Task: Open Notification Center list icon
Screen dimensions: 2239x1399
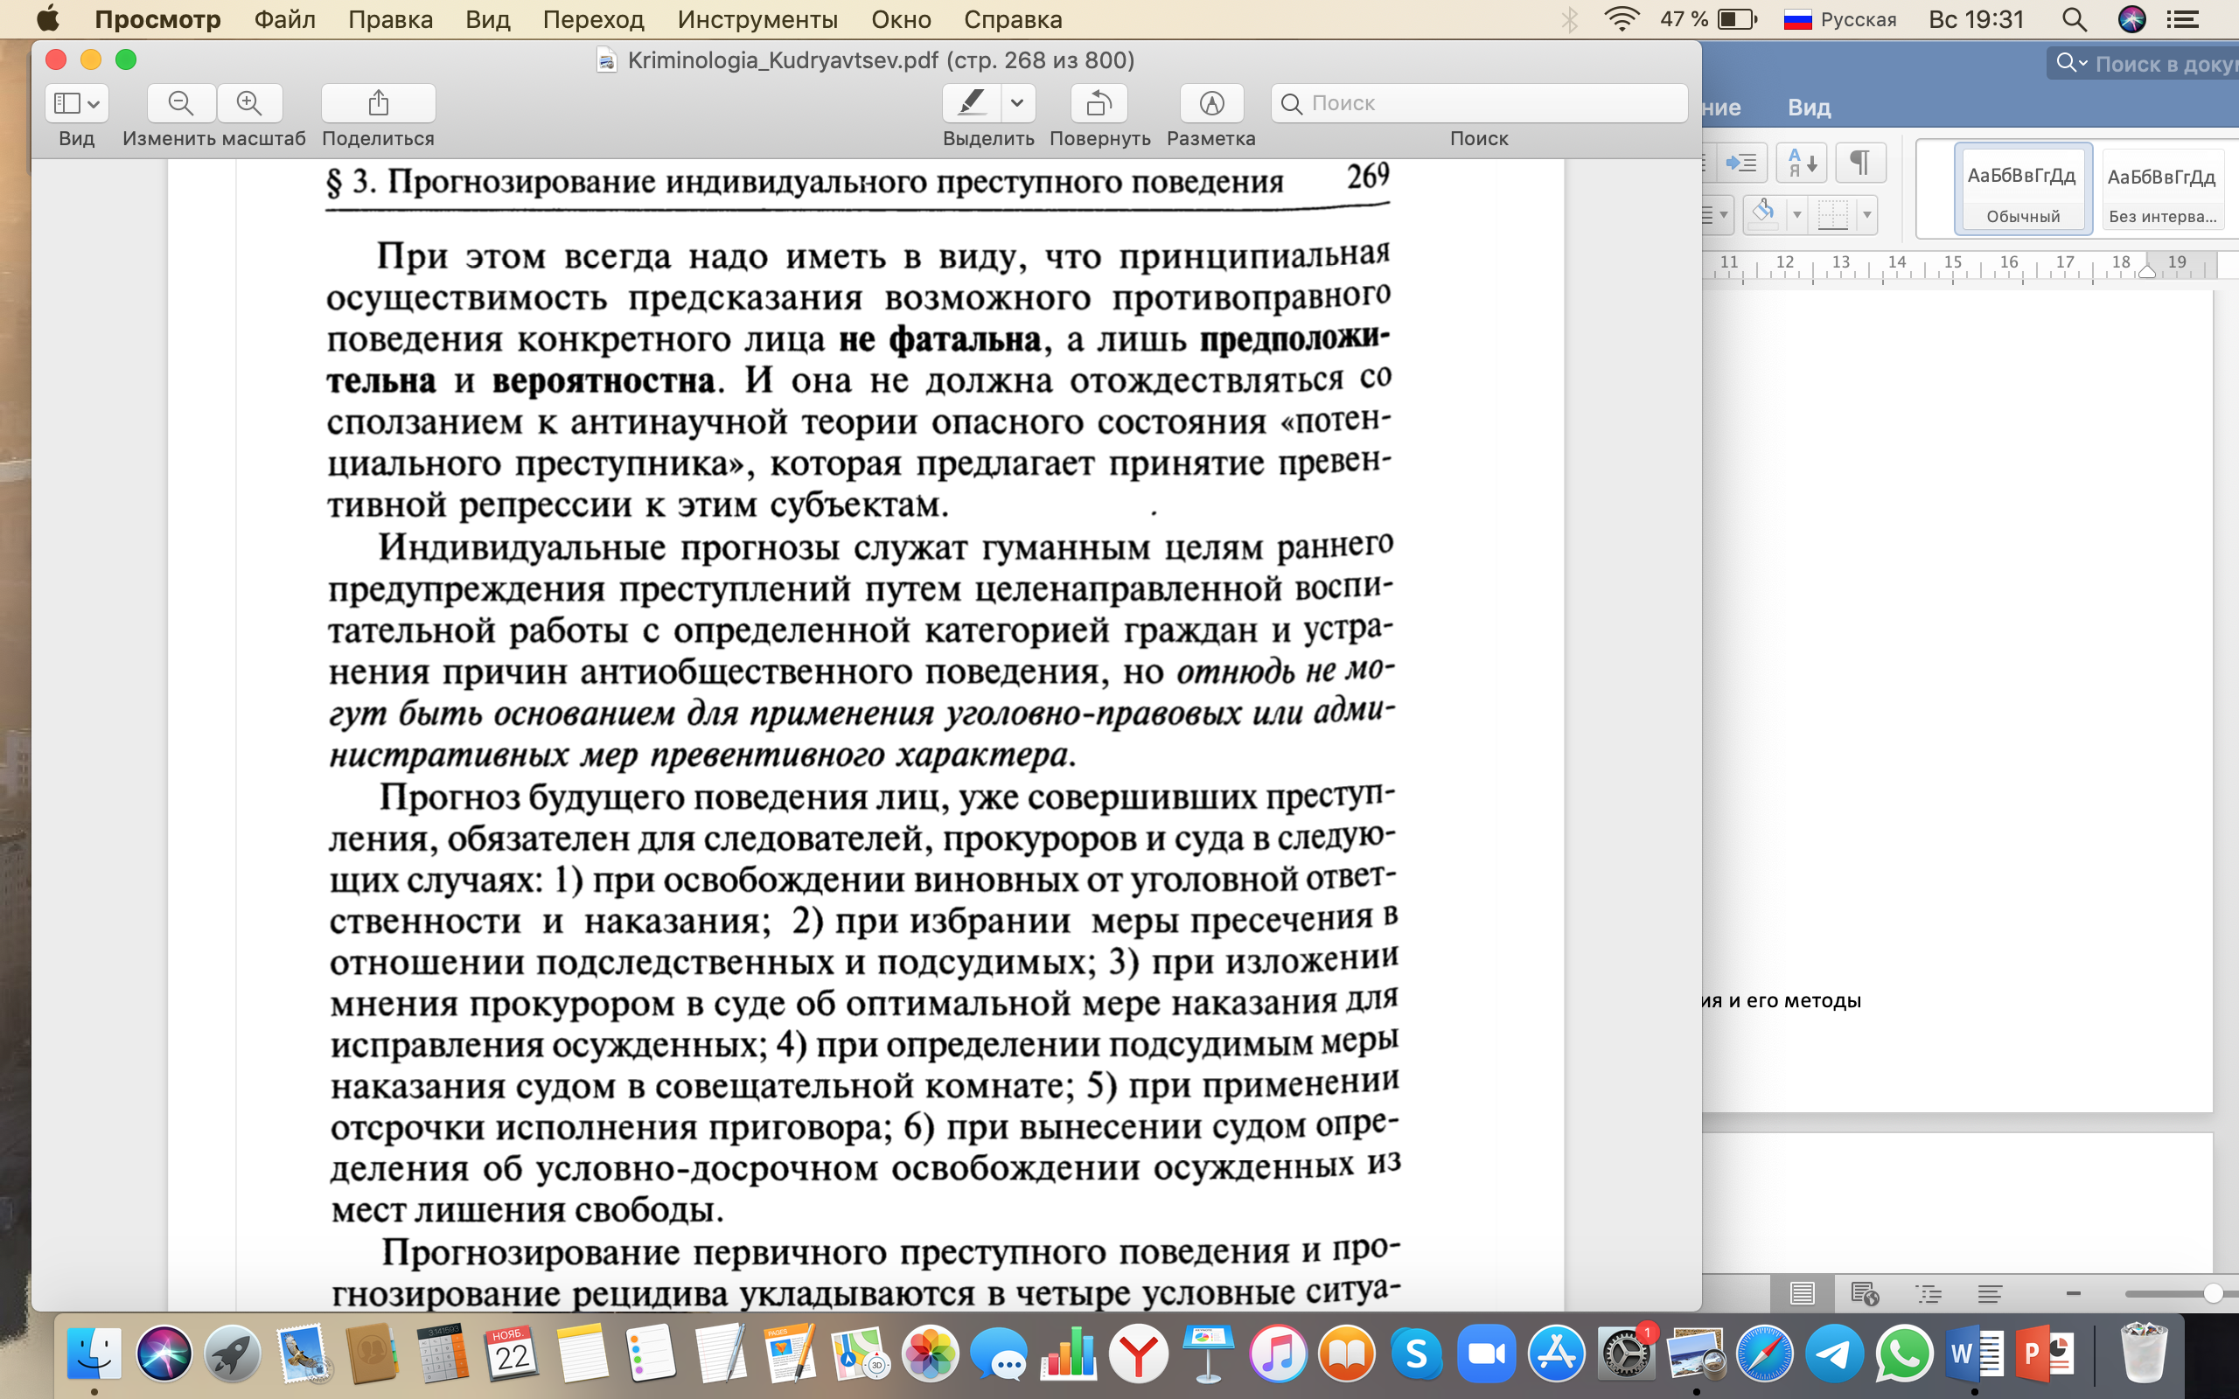Action: [2181, 19]
